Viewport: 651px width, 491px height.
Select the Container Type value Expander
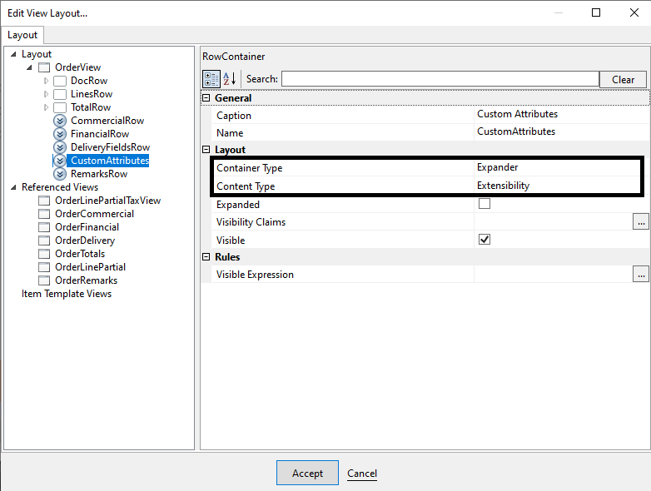click(497, 167)
